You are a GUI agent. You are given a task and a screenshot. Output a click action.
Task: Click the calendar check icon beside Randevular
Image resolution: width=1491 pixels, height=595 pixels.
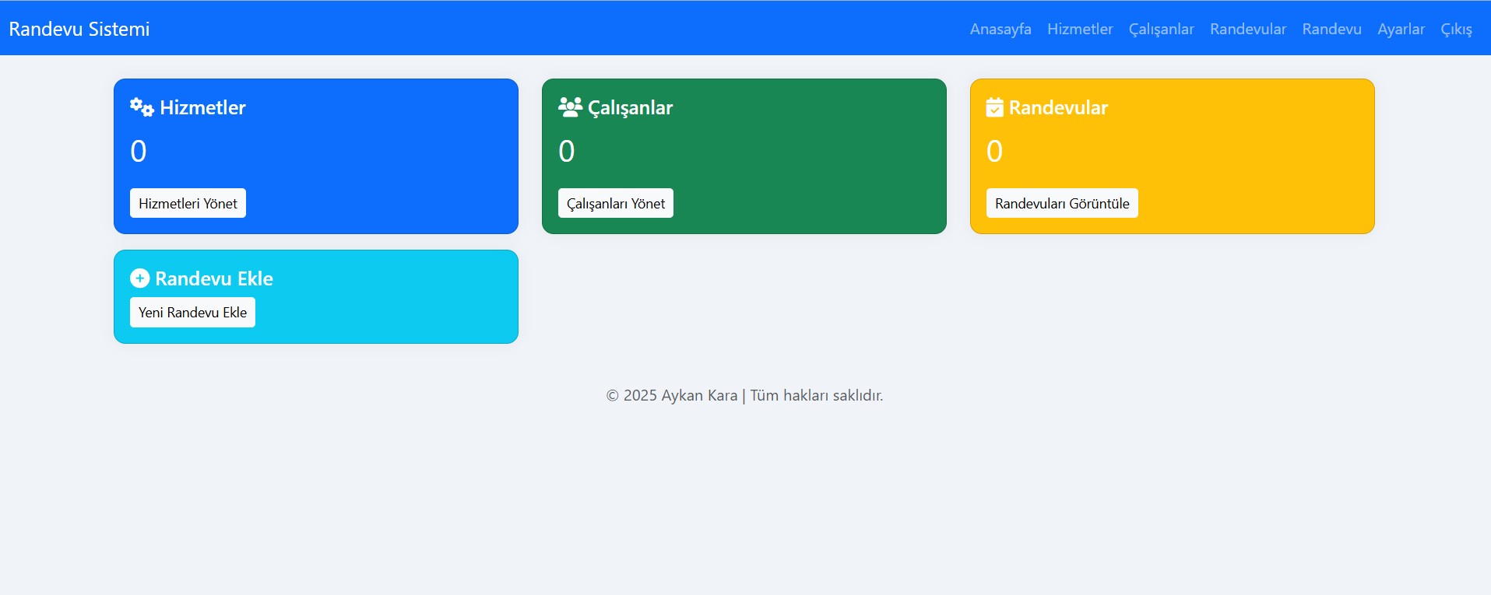tap(994, 107)
